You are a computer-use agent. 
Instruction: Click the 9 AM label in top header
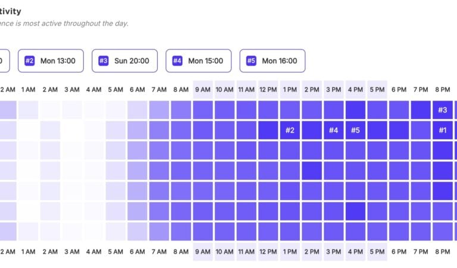click(202, 90)
